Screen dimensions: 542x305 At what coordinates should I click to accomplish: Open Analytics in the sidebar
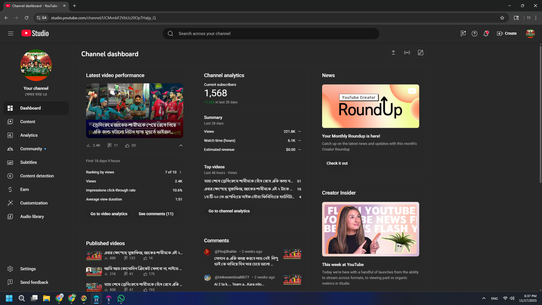[x=29, y=135]
